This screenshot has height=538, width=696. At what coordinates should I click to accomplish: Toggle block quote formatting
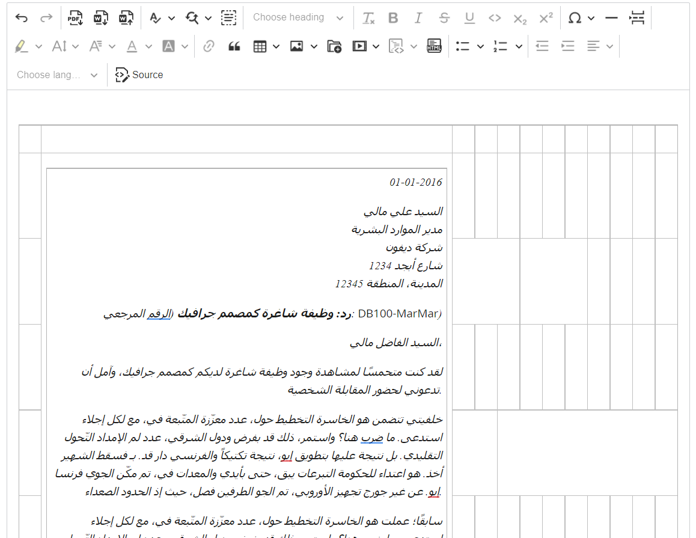tap(234, 46)
